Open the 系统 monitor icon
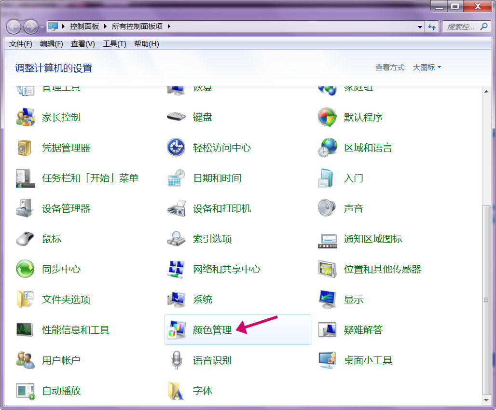This screenshot has width=496, height=410. point(177,300)
